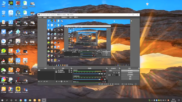Select the display capture source row
182x102 pixels.
click(64, 70)
